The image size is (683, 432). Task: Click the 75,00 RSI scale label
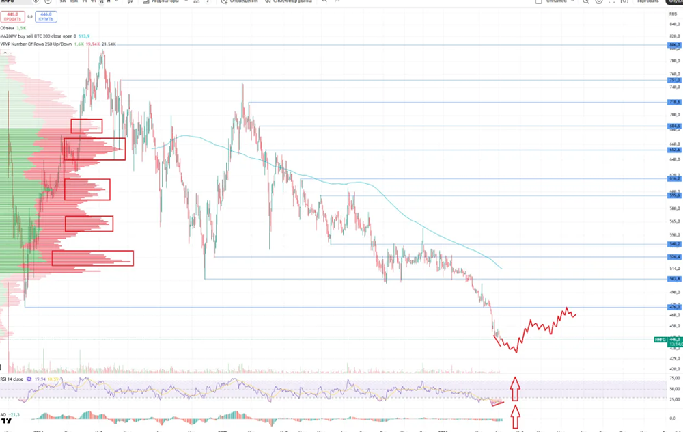675,378
